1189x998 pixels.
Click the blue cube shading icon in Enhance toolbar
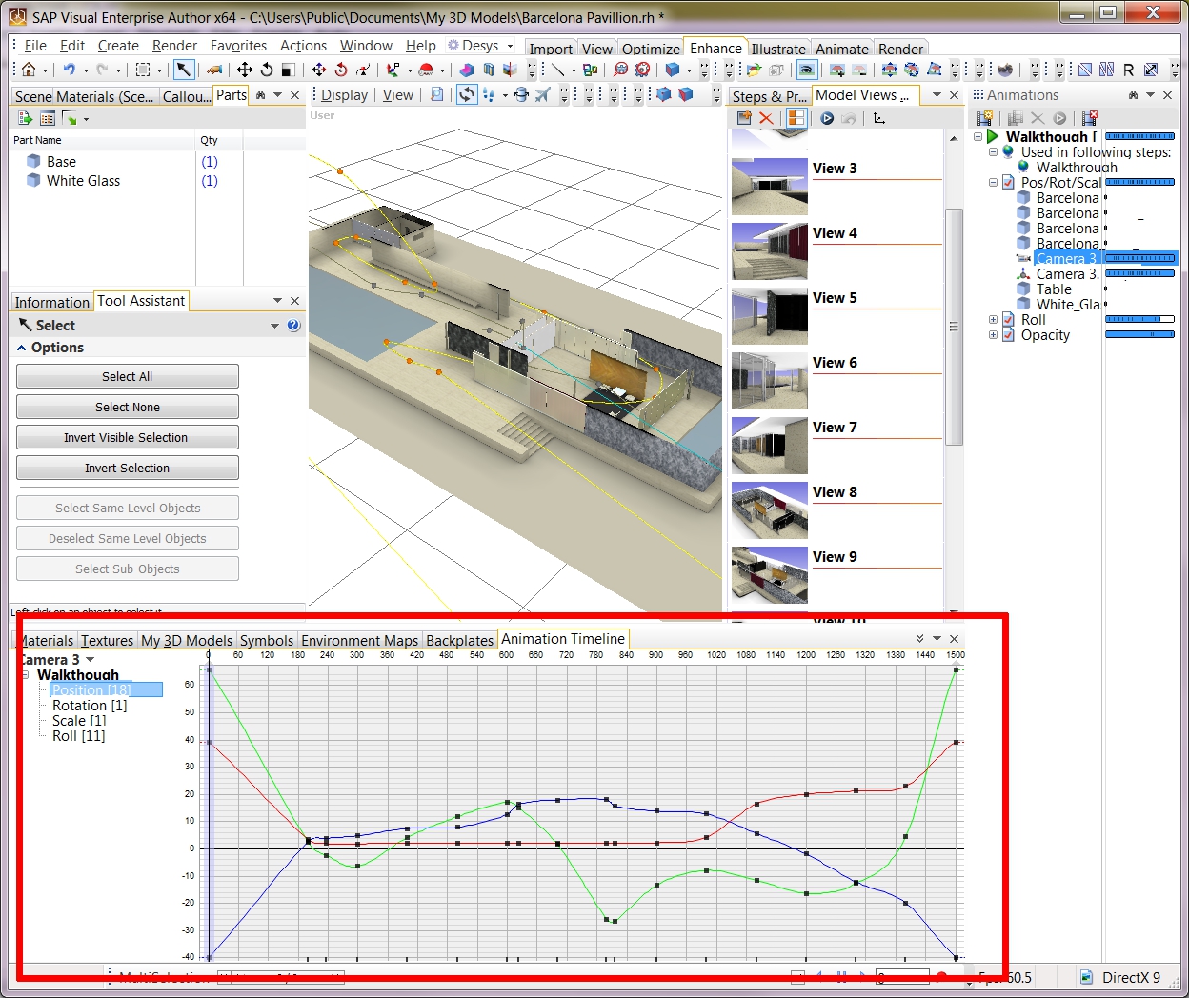[673, 70]
